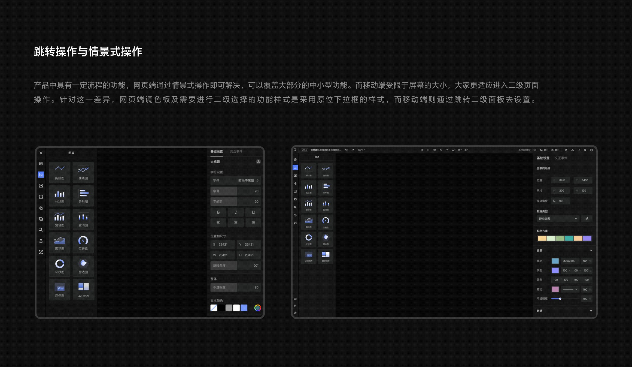Click 配色方案 teal swatch in desktop mockup
Screen dimensions: 632x367
[569, 239]
